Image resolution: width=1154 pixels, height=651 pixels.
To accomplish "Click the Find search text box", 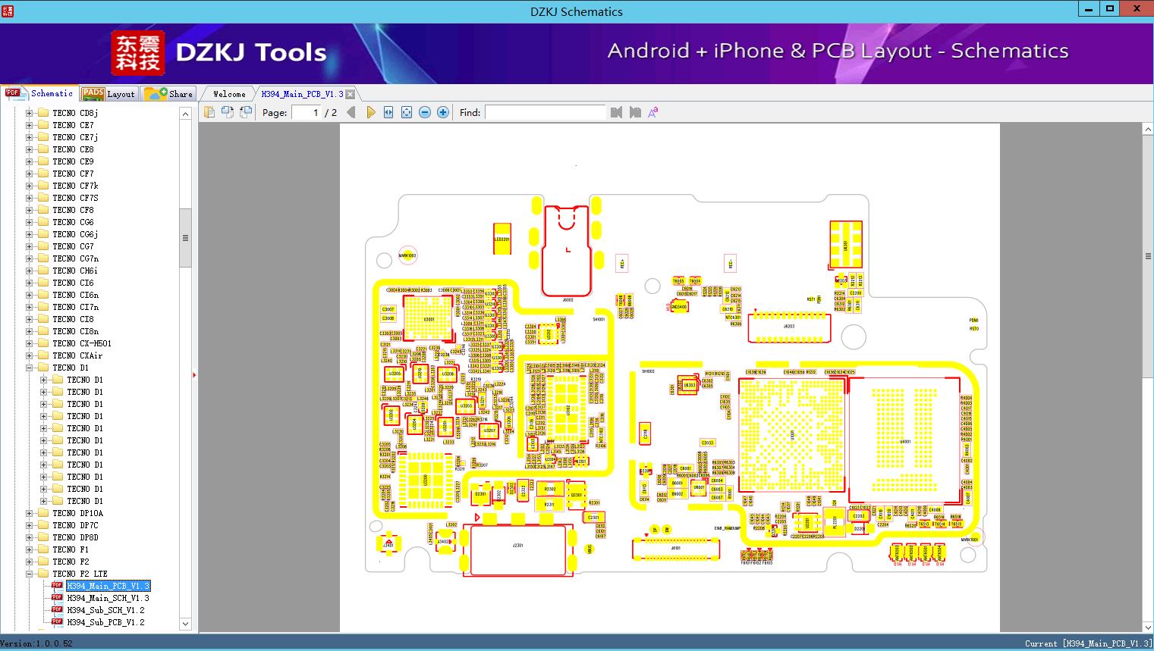I will 545,112.
